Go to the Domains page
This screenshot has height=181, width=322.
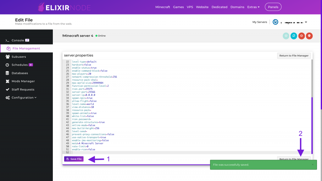(x=237, y=7)
